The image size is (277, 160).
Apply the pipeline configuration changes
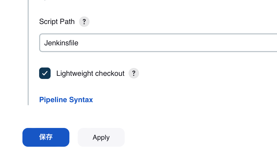[x=101, y=137]
